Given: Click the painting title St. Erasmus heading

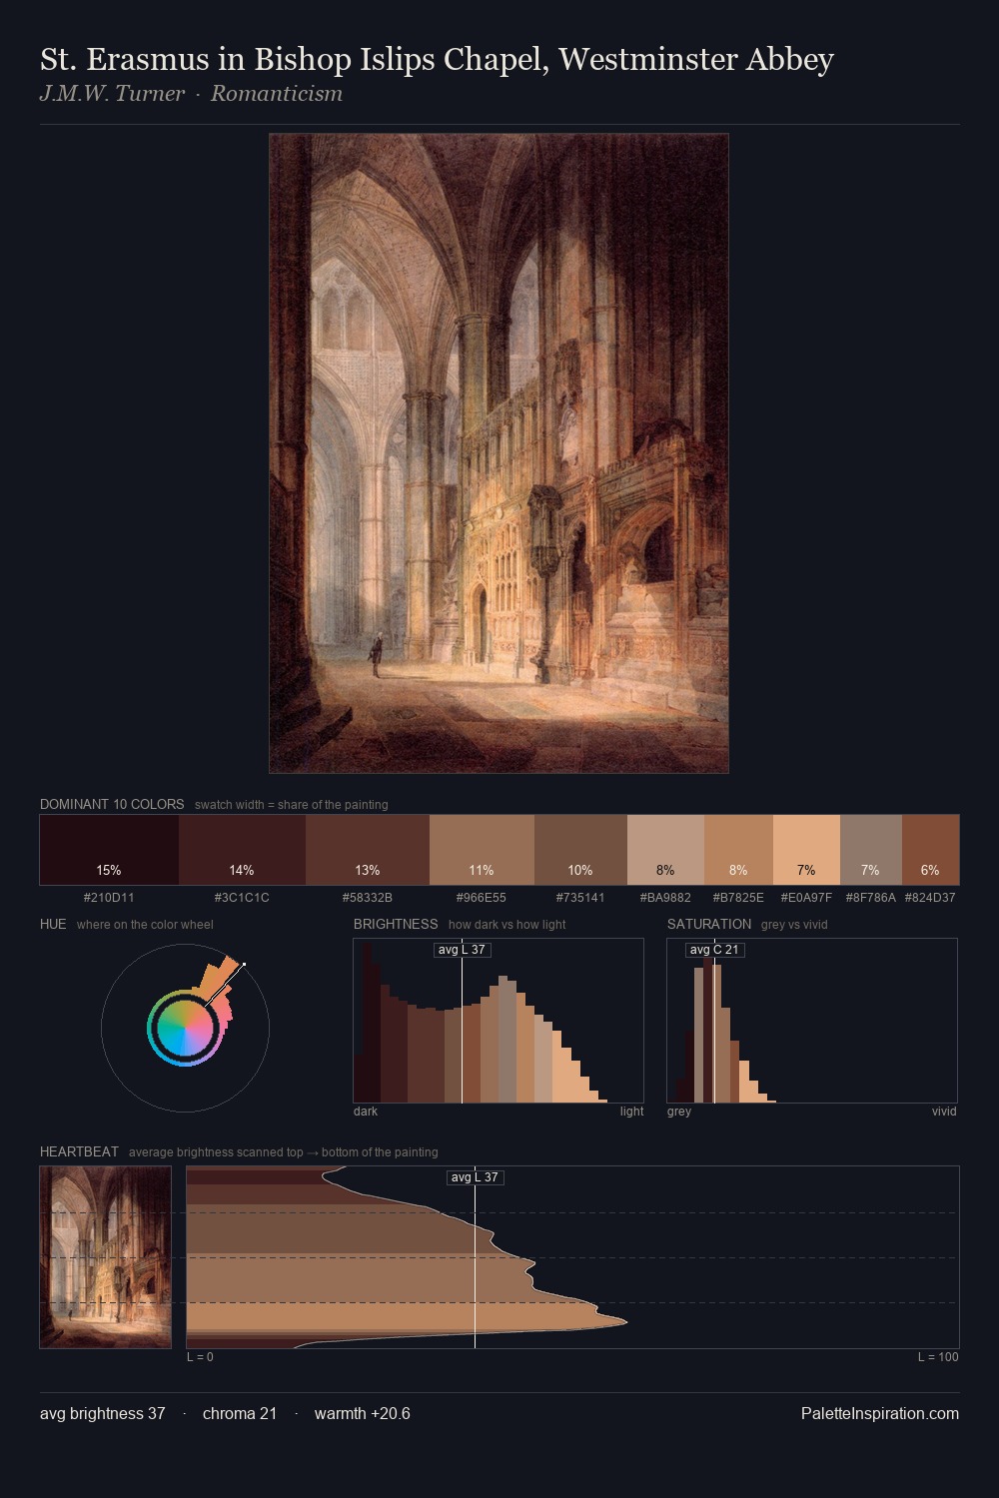Looking at the screenshot, I should [437, 60].
